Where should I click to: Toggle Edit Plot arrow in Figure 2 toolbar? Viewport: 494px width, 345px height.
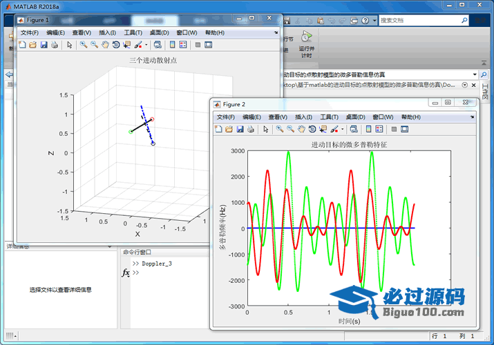click(265, 129)
